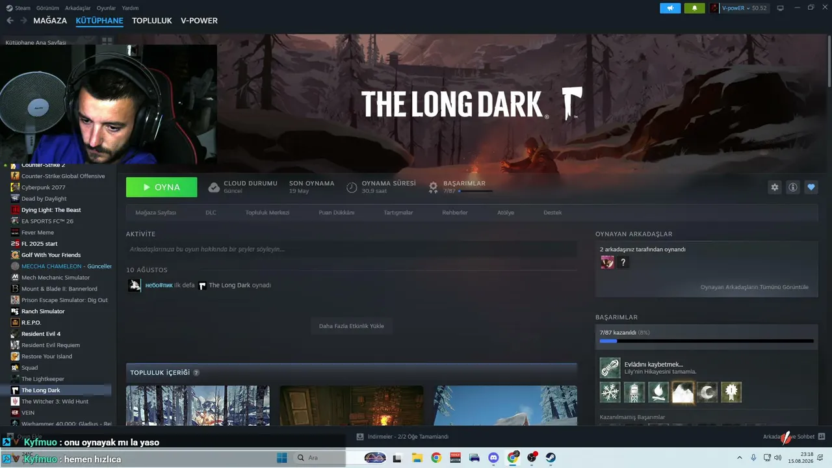Click the activity comment input field
The height and width of the screenshot is (468, 832).
pos(351,249)
